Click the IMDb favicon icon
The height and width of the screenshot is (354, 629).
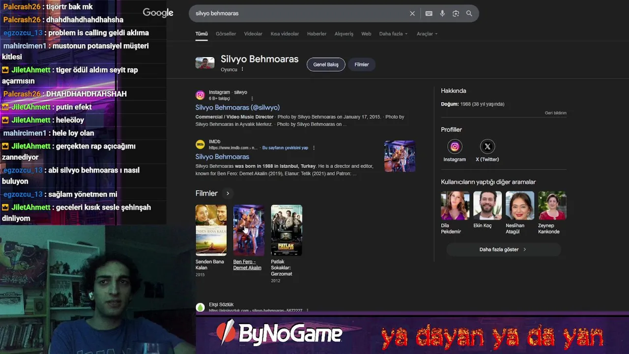click(x=200, y=145)
